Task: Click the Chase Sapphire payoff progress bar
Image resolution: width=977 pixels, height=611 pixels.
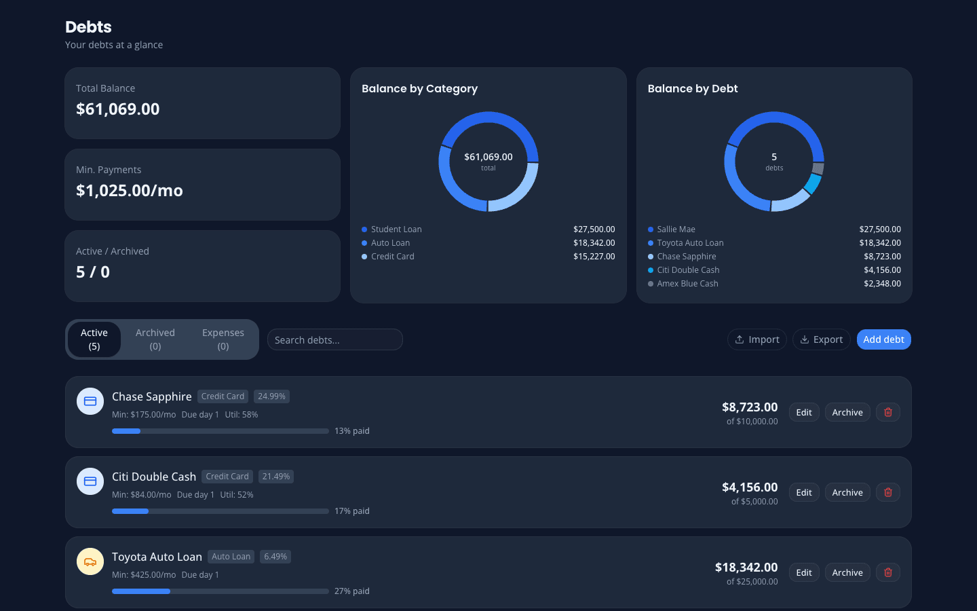Action: click(x=220, y=430)
